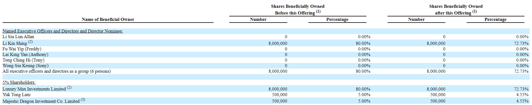Click the Named Executive Officers and Directors heading
This screenshot has height=105, width=532.
[x=63, y=31]
